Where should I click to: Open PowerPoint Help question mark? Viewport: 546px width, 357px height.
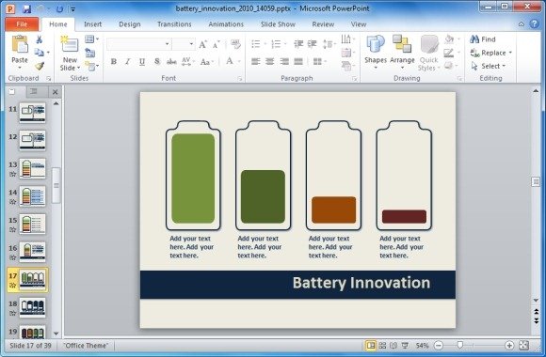point(534,23)
